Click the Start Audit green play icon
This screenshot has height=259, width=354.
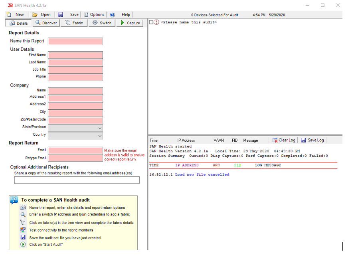(x=23, y=245)
